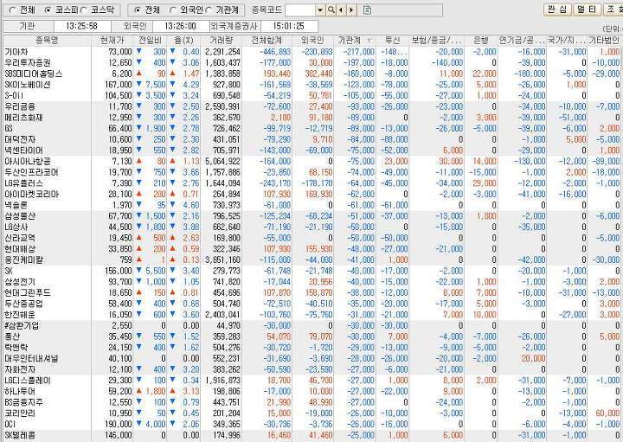The height and width of the screenshot is (442, 623).
Task: Select the 전체 market radio button
Action: pyautogui.click(x=12, y=10)
